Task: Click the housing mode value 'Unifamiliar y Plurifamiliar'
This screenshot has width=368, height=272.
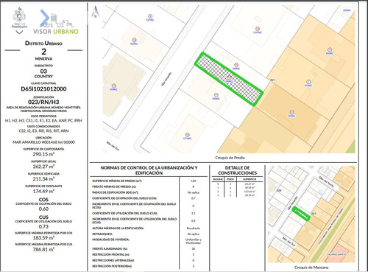Action: 194,241
